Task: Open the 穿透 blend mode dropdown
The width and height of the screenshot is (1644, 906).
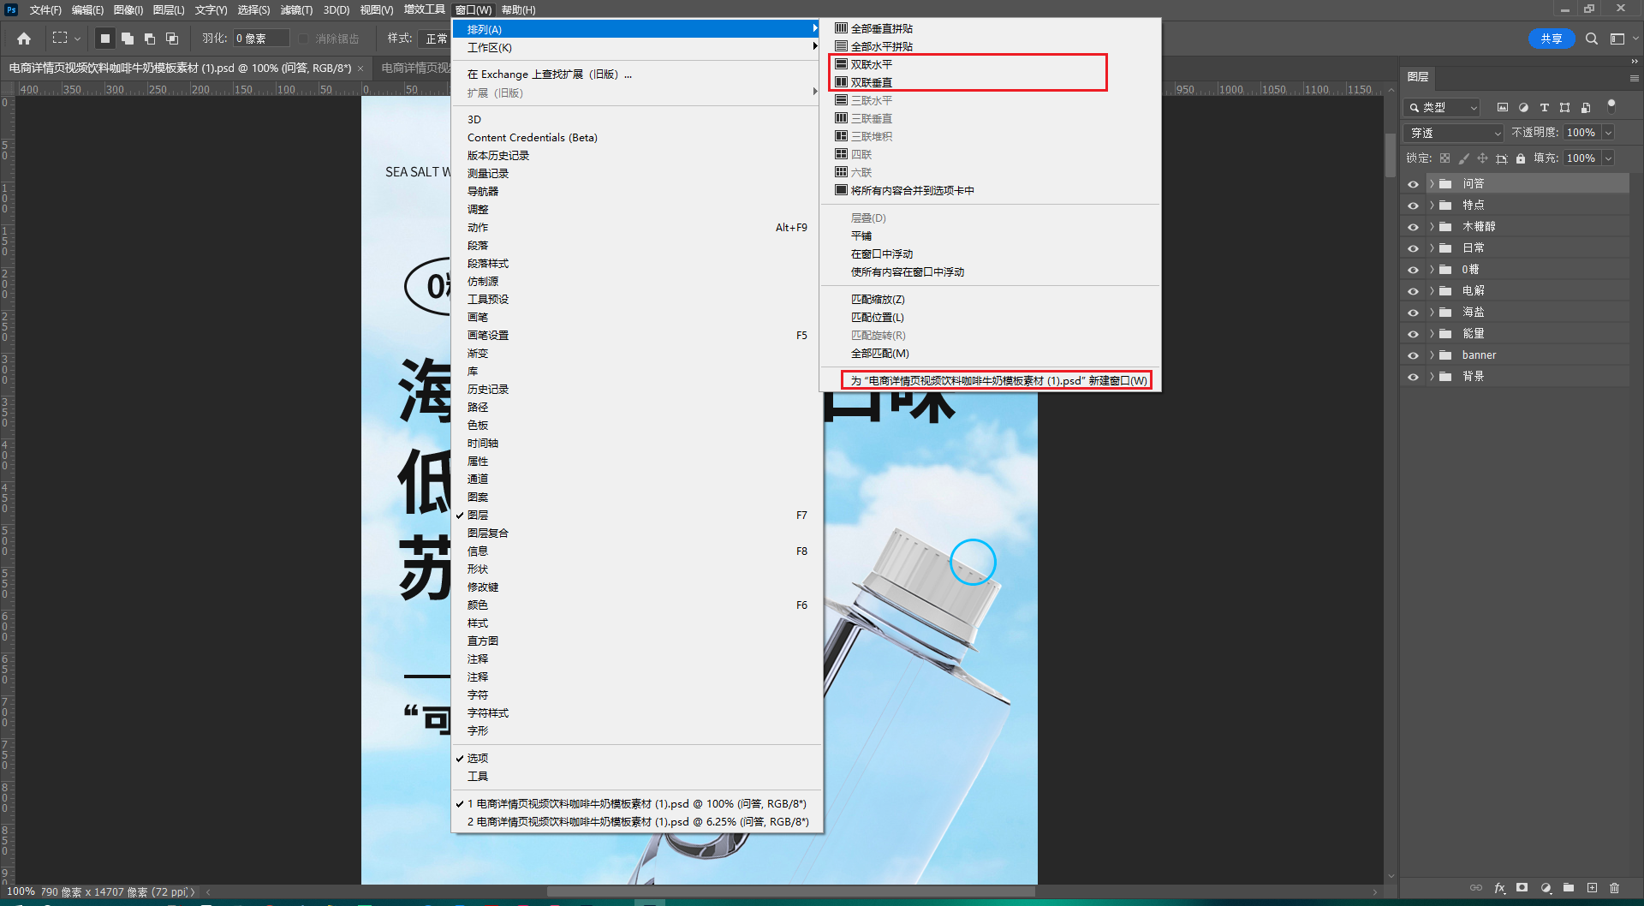Action: (x=1454, y=133)
